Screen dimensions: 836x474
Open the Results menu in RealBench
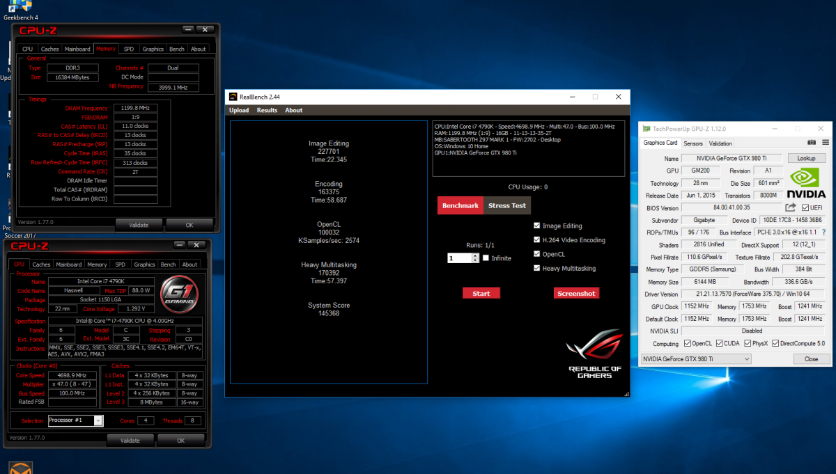[x=267, y=110]
